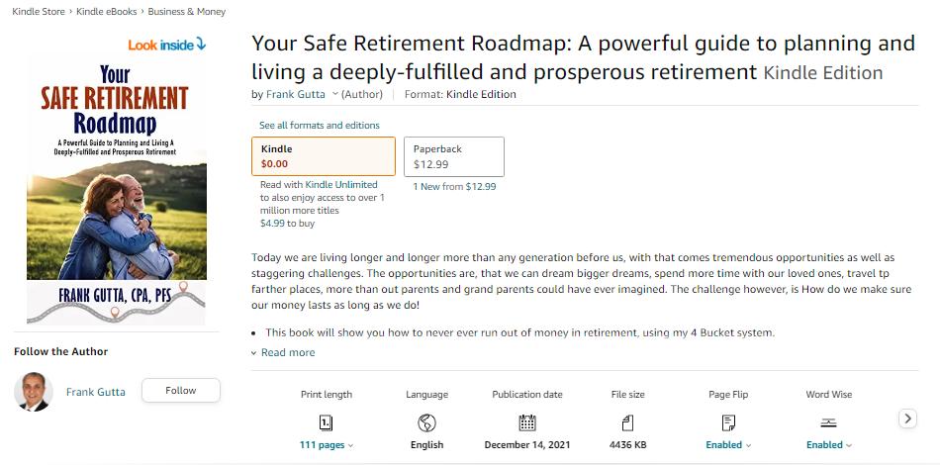Screen dimensions: 940x465
Task: Go to Business & Money breadcrumb
Action: [x=186, y=12]
